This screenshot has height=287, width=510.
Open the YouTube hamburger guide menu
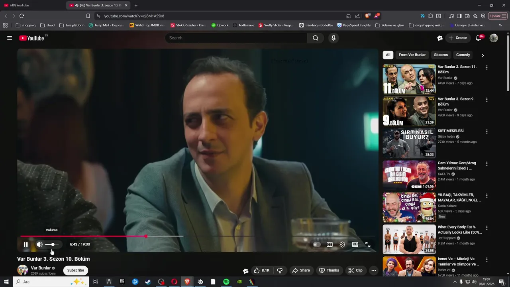pyautogui.click(x=10, y=38)
